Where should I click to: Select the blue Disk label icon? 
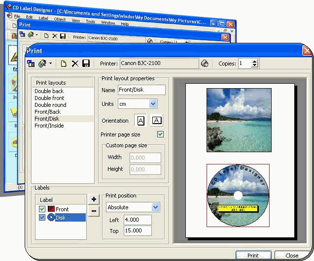point(51,217)
